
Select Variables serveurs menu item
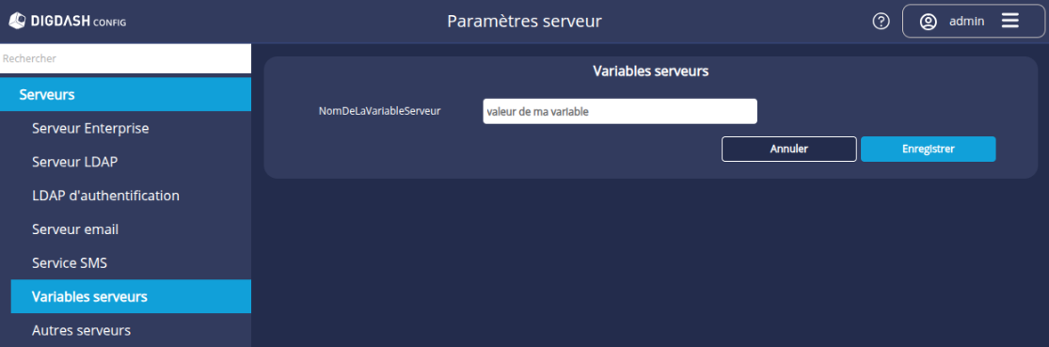tap(131, 296)
